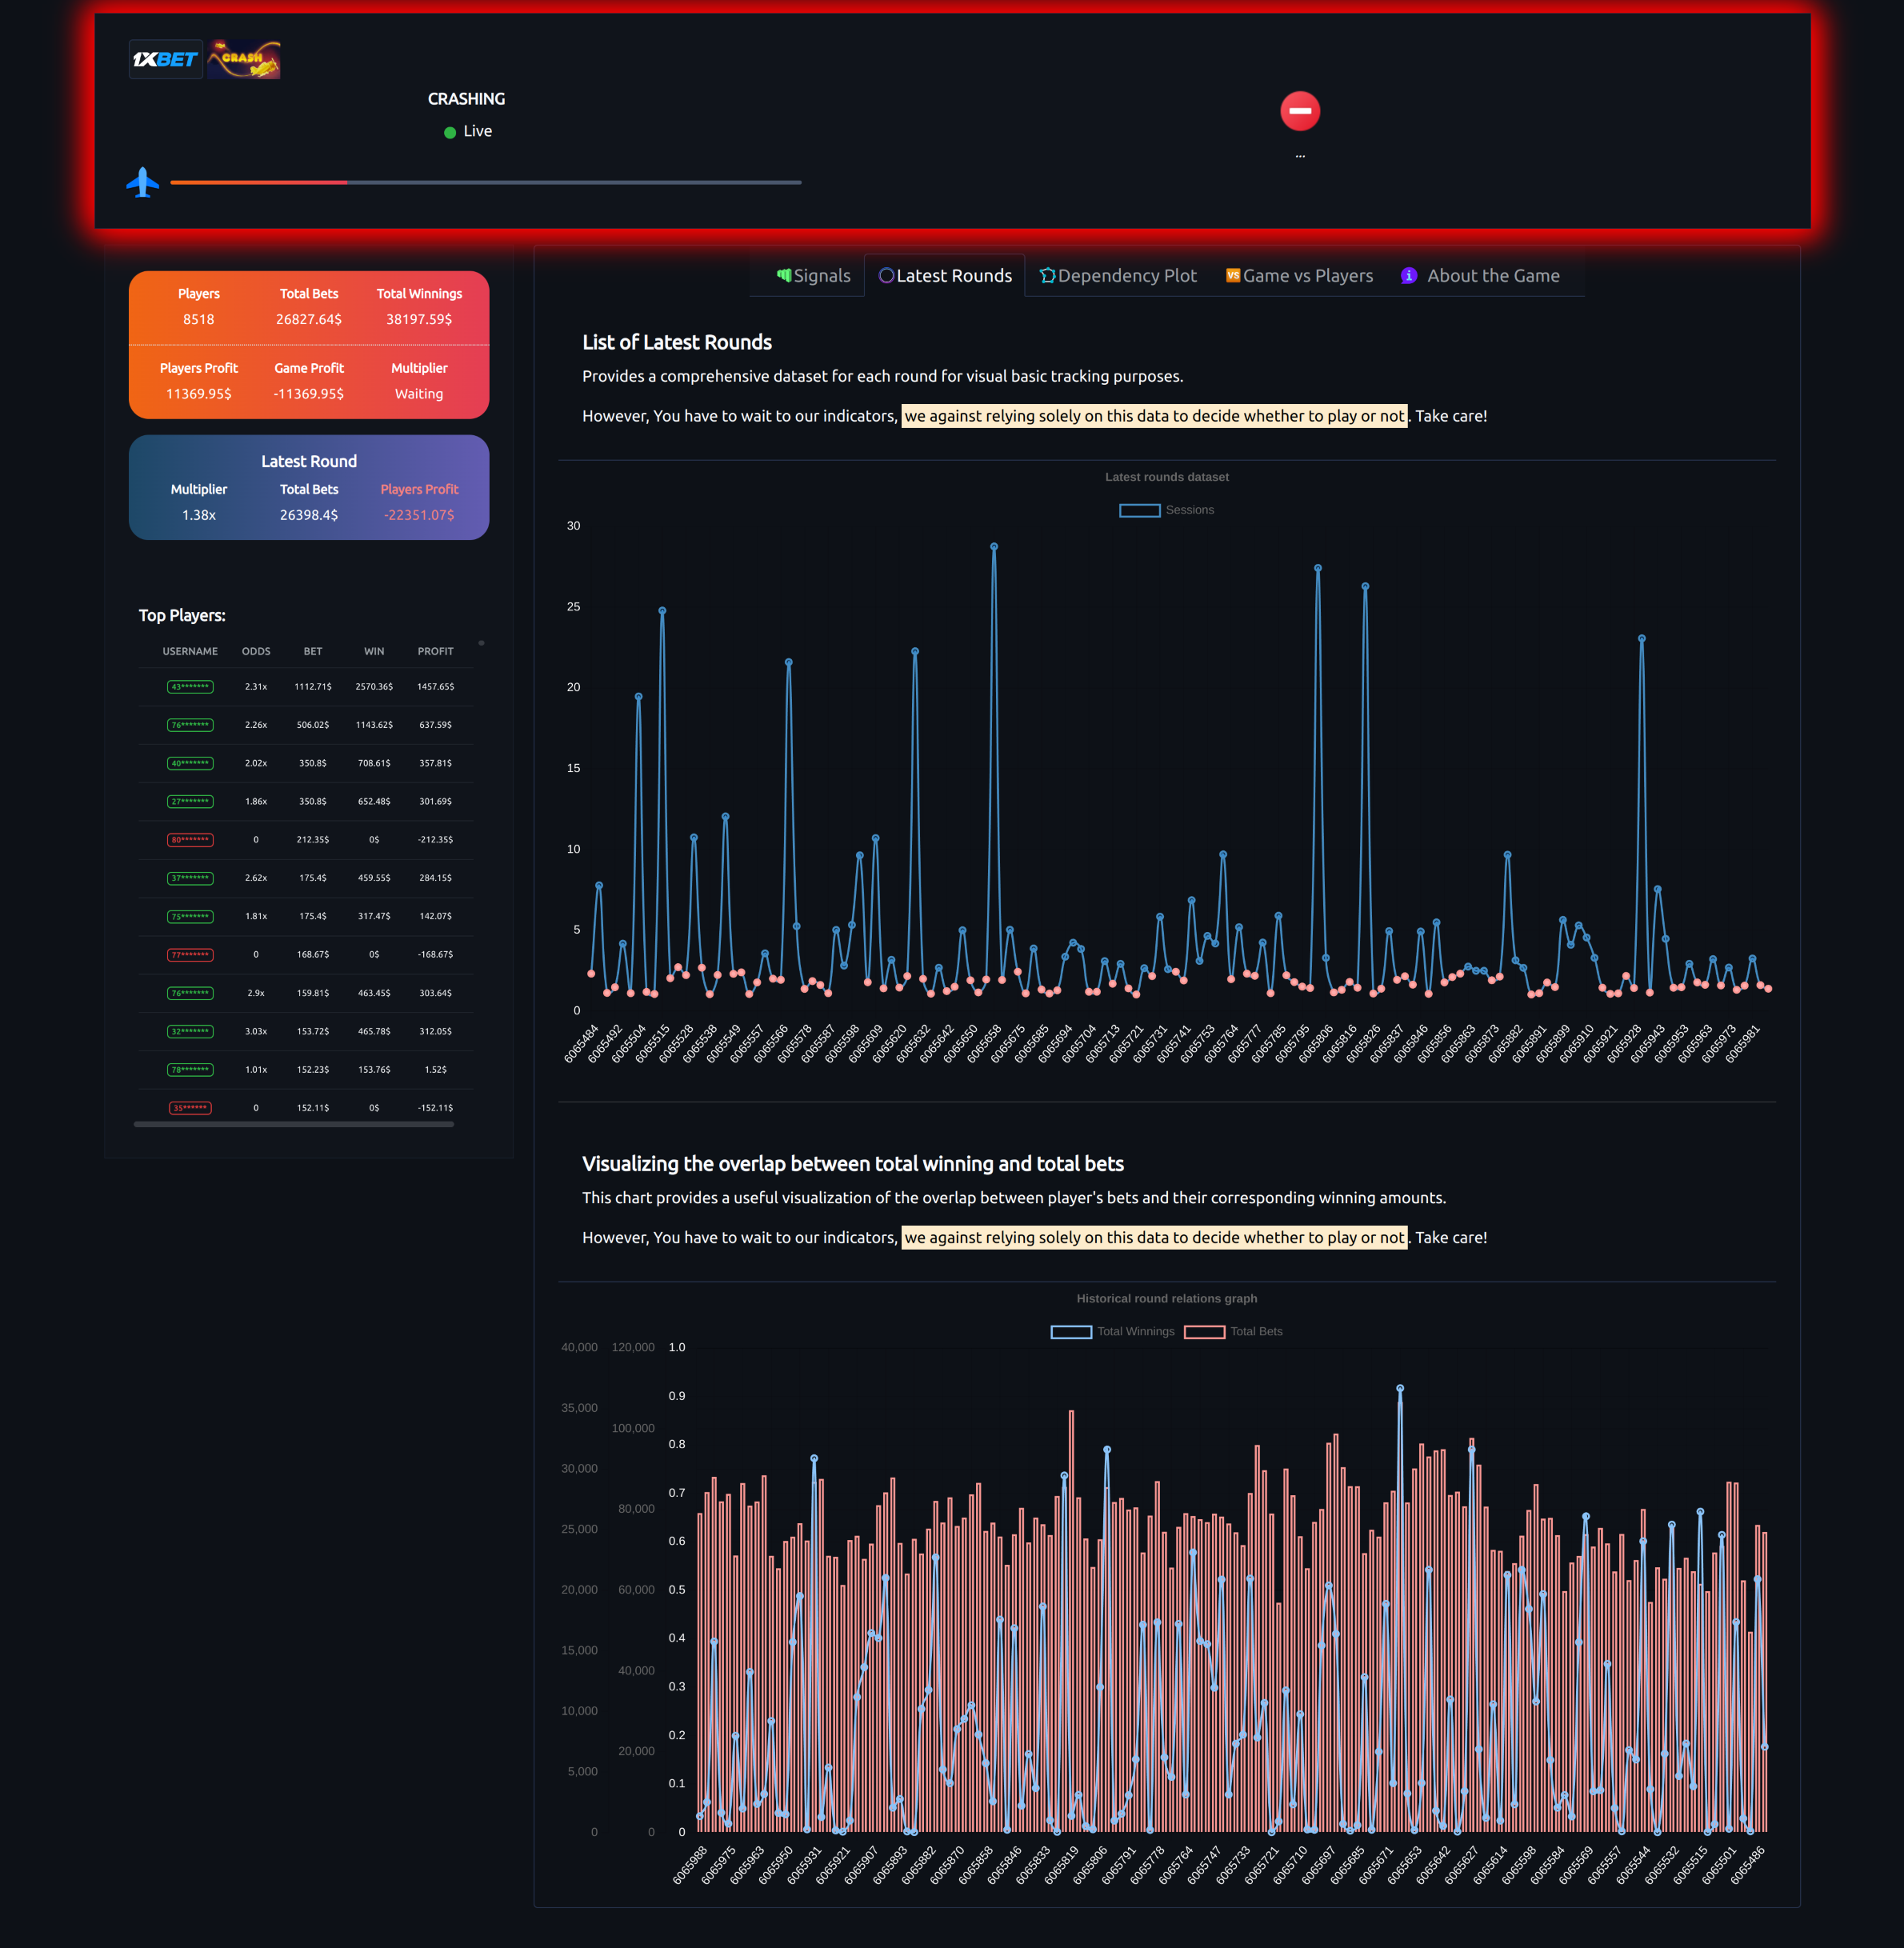Image resolution: width=1904 pixels, height=1948 pixels.
Task: Click the Crash game logo
Action: (x=244, y=59)
